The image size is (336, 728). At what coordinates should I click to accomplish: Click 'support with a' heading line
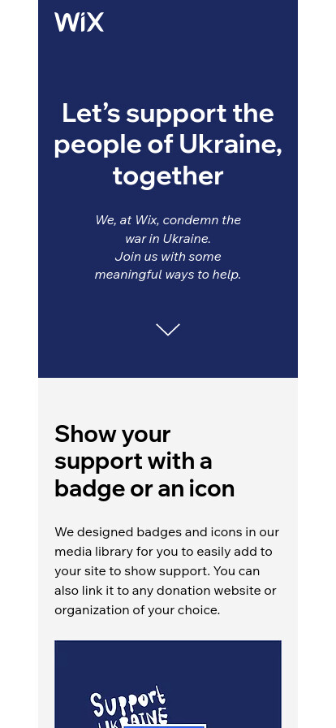click(x=134, y=461)
